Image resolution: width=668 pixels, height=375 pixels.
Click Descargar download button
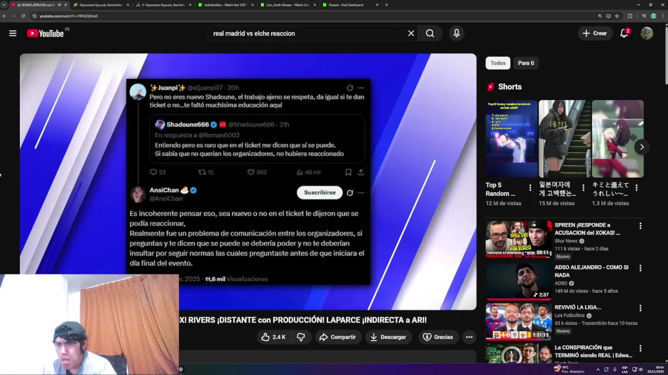click(x=388, y=337)
